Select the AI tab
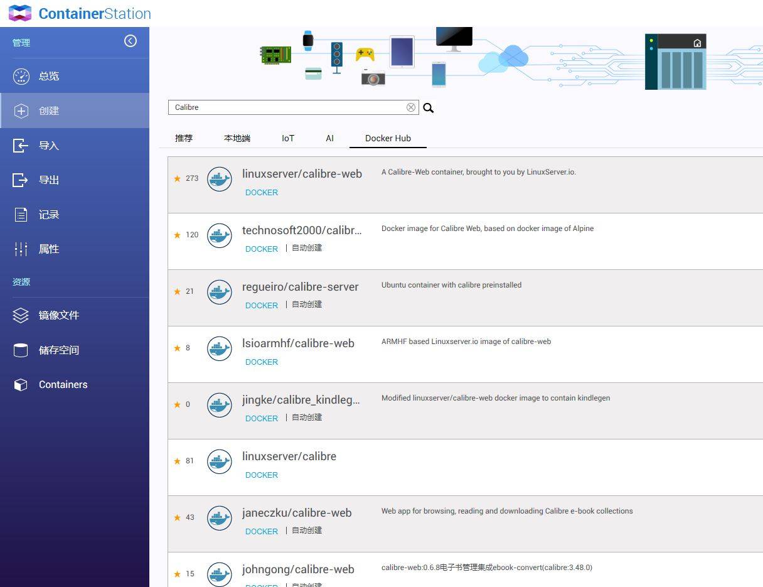The width and height of the screenshot is (763, 587). tap(329, 138)
